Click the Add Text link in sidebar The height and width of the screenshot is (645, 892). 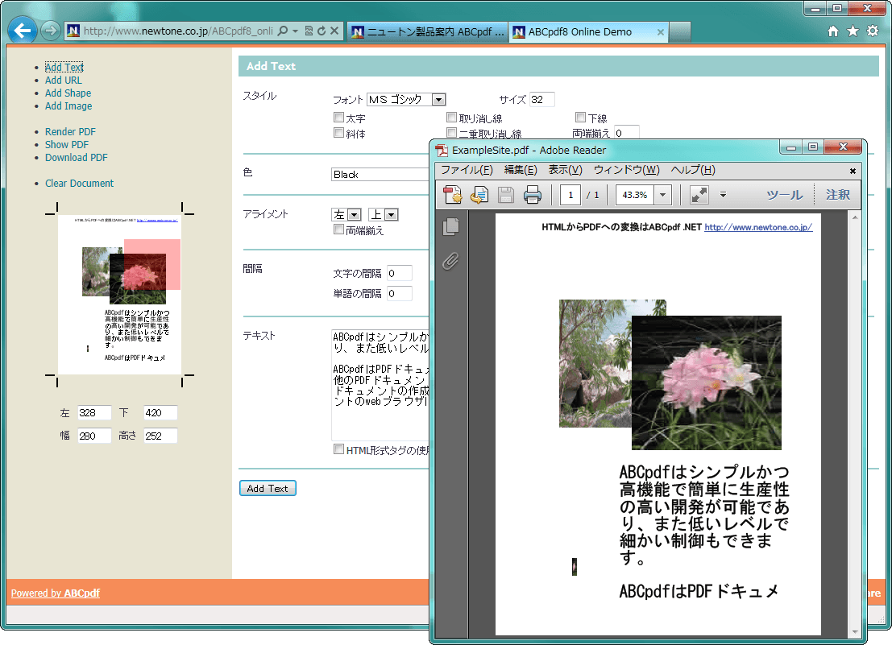(64, 67)
